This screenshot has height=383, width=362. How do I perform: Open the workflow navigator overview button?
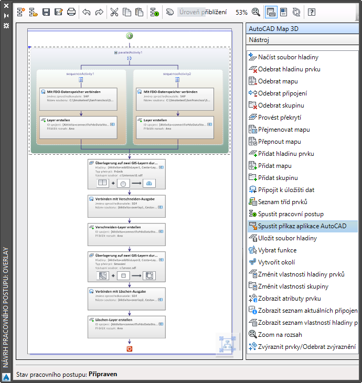[227, 344]
